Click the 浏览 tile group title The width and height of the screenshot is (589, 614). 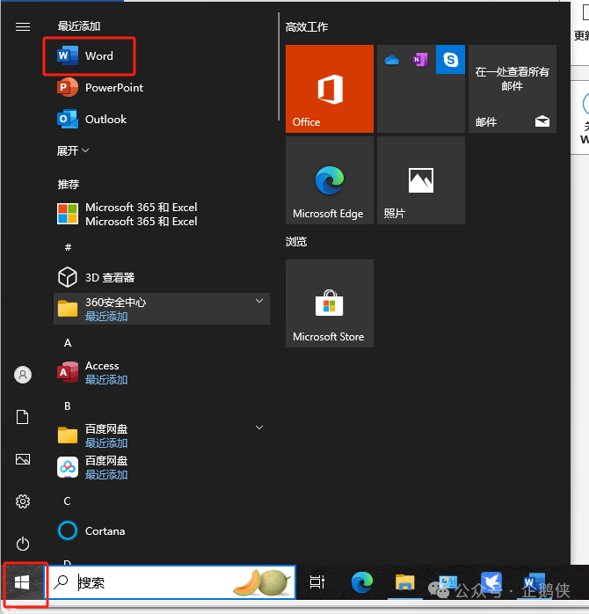[x=296, y=242]
